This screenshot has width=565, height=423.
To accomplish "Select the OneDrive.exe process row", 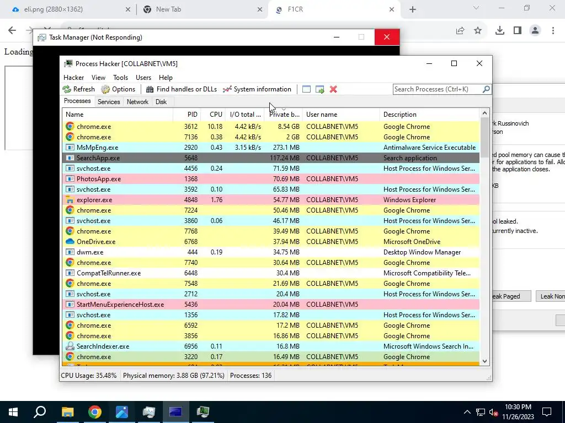I will (270, 242).
